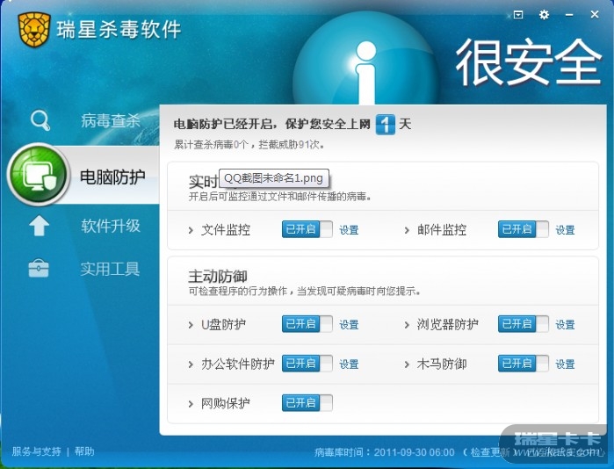The height and width of the screenshot is (469, 614).
Task: Expand the 浏览器防护 row chevron
Action: point(407,325)
